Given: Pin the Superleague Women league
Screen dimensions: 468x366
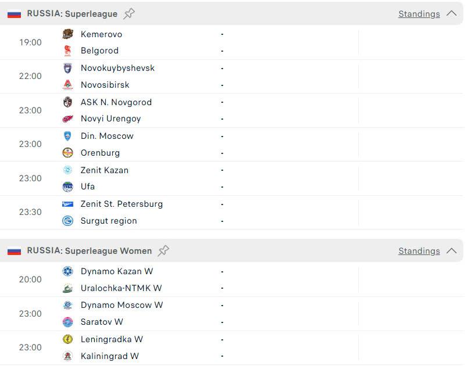Looking at the screenshot, I should pyautogui.click(x=164, y=251).
